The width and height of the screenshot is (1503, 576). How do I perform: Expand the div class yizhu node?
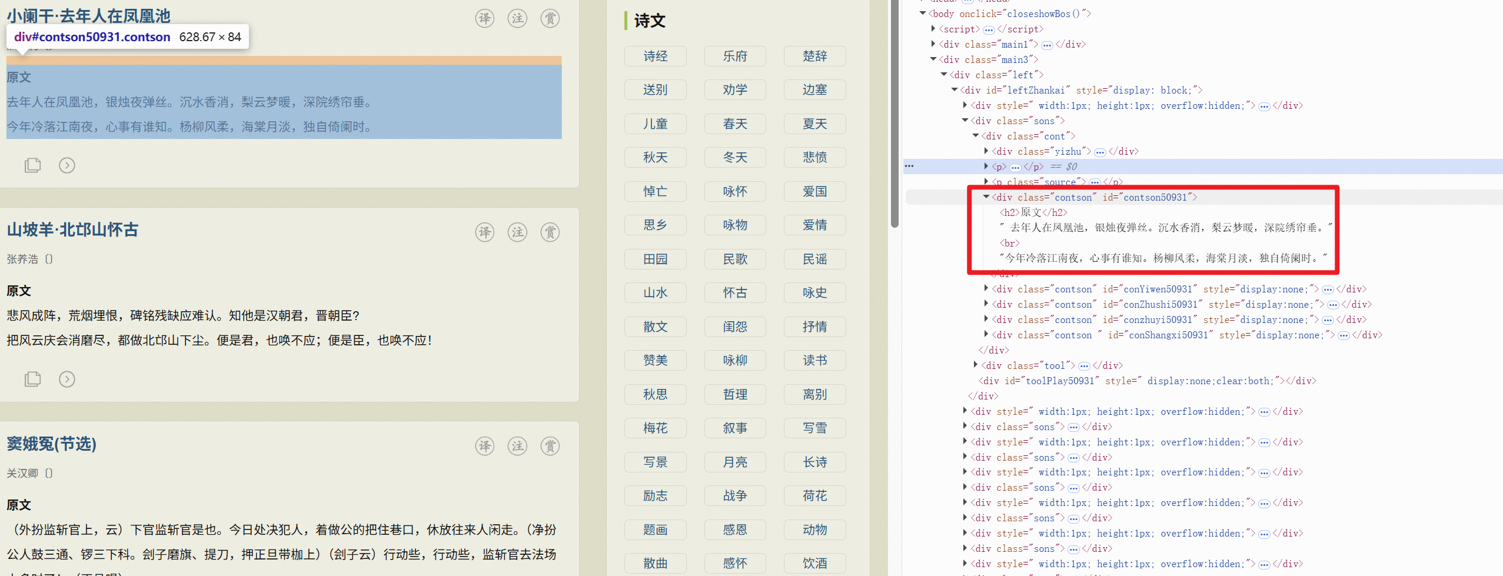[986, 151]
